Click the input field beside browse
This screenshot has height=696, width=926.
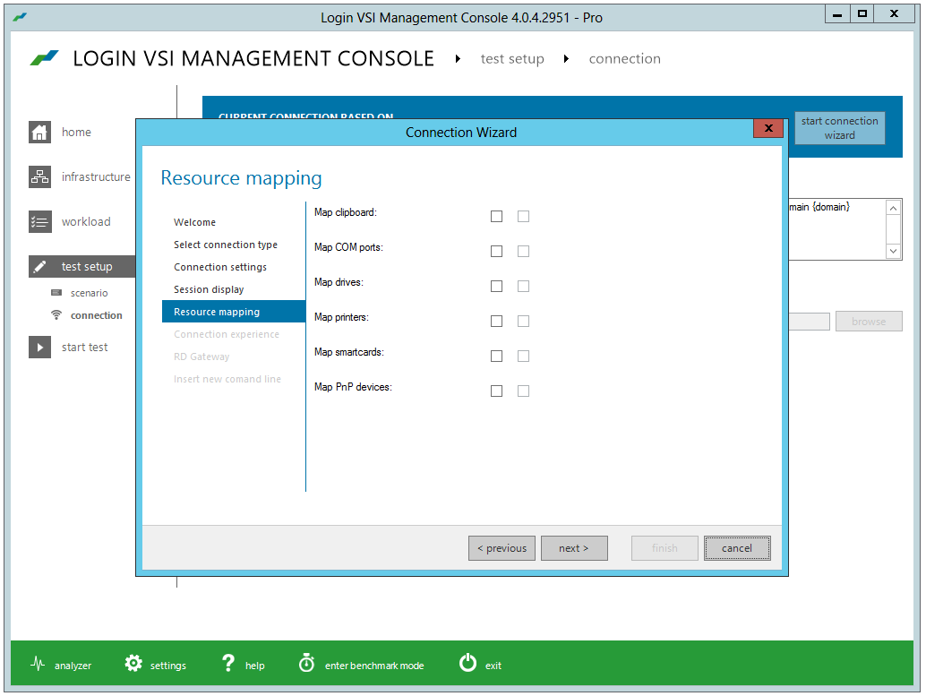pyautogui.click(x=809, y=322)
